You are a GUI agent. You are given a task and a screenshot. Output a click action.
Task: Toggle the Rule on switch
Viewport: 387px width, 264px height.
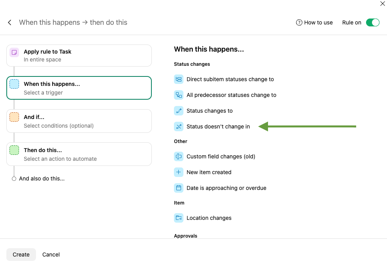[372, 22]
